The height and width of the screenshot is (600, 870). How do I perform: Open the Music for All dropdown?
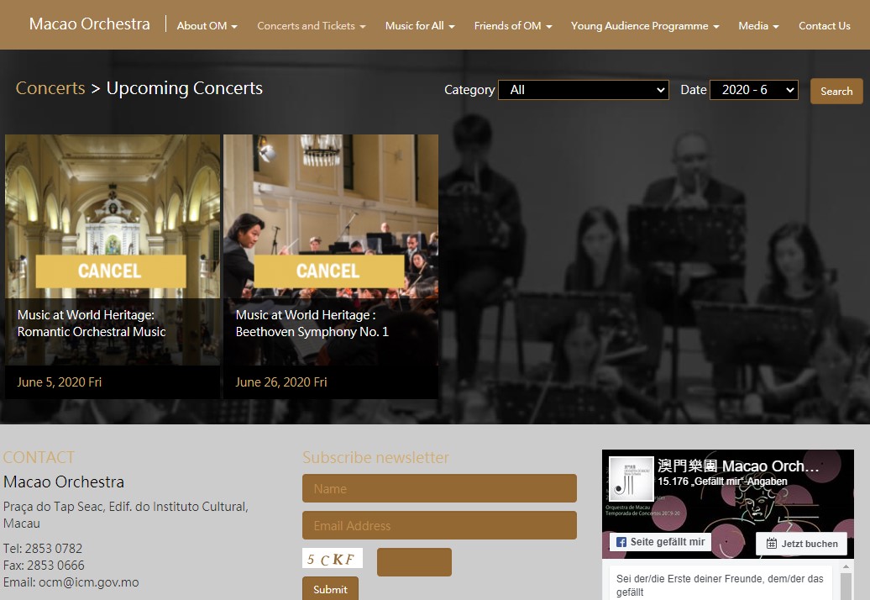[419, 26]
